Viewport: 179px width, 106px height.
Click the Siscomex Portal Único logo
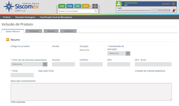click(x=21, y=7)
